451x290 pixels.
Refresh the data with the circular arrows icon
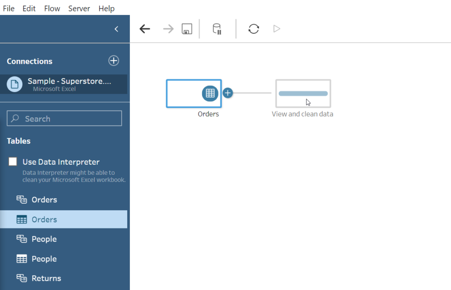click(254, 29)
